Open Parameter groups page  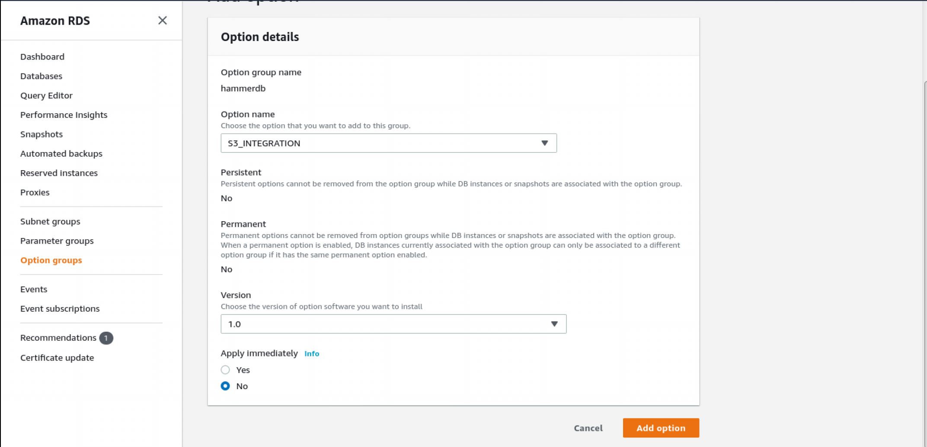pos(57,241)
